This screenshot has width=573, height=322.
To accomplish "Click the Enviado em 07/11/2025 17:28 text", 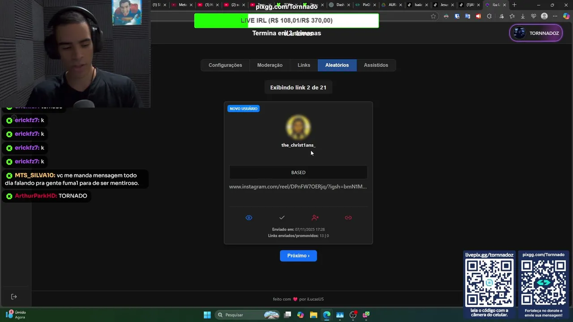I will tap(298, 229).
